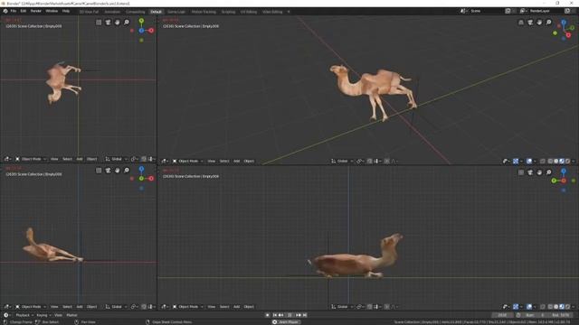Click the zoom magnifier icon in lower-right viewport
579x325 pixels.
pyautogui.click(x=549, y=172)
